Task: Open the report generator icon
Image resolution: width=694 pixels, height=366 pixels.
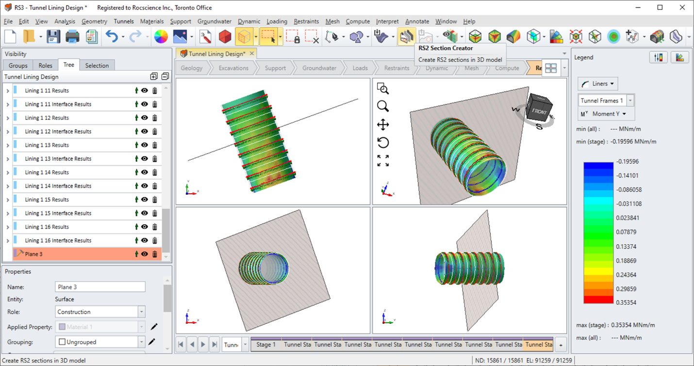Action: coord(91,36)
